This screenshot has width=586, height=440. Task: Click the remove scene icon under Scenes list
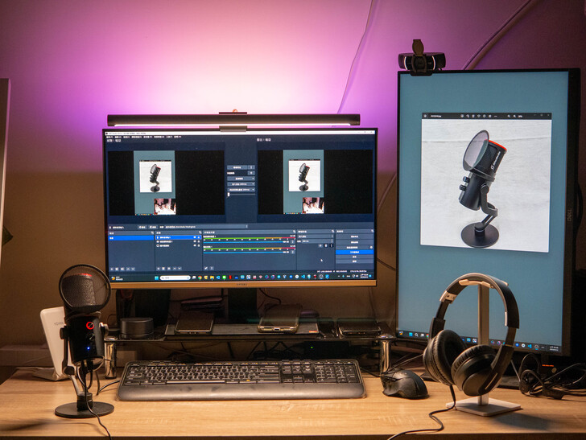coord(117,269)
